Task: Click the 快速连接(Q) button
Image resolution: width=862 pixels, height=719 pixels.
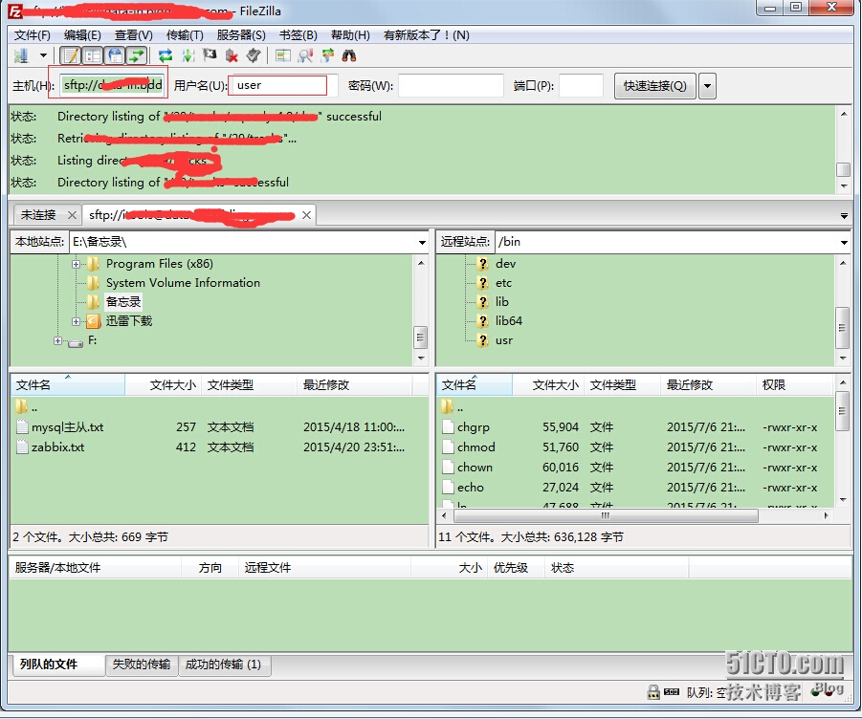Action: 654,86
